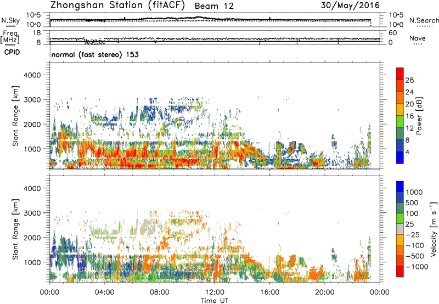Click the "24" label on Power colorbar
The image size is (439, 304).
coord(409,92)
